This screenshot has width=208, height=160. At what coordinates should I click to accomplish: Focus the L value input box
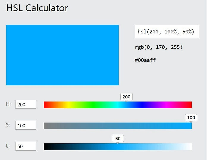tap(26, 146)
